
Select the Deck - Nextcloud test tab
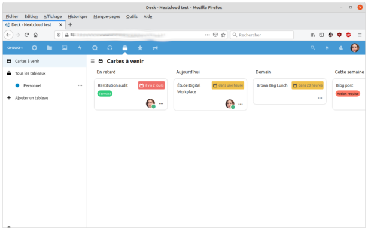[34, 25]
